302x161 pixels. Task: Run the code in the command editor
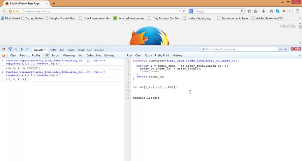point(129,55)
